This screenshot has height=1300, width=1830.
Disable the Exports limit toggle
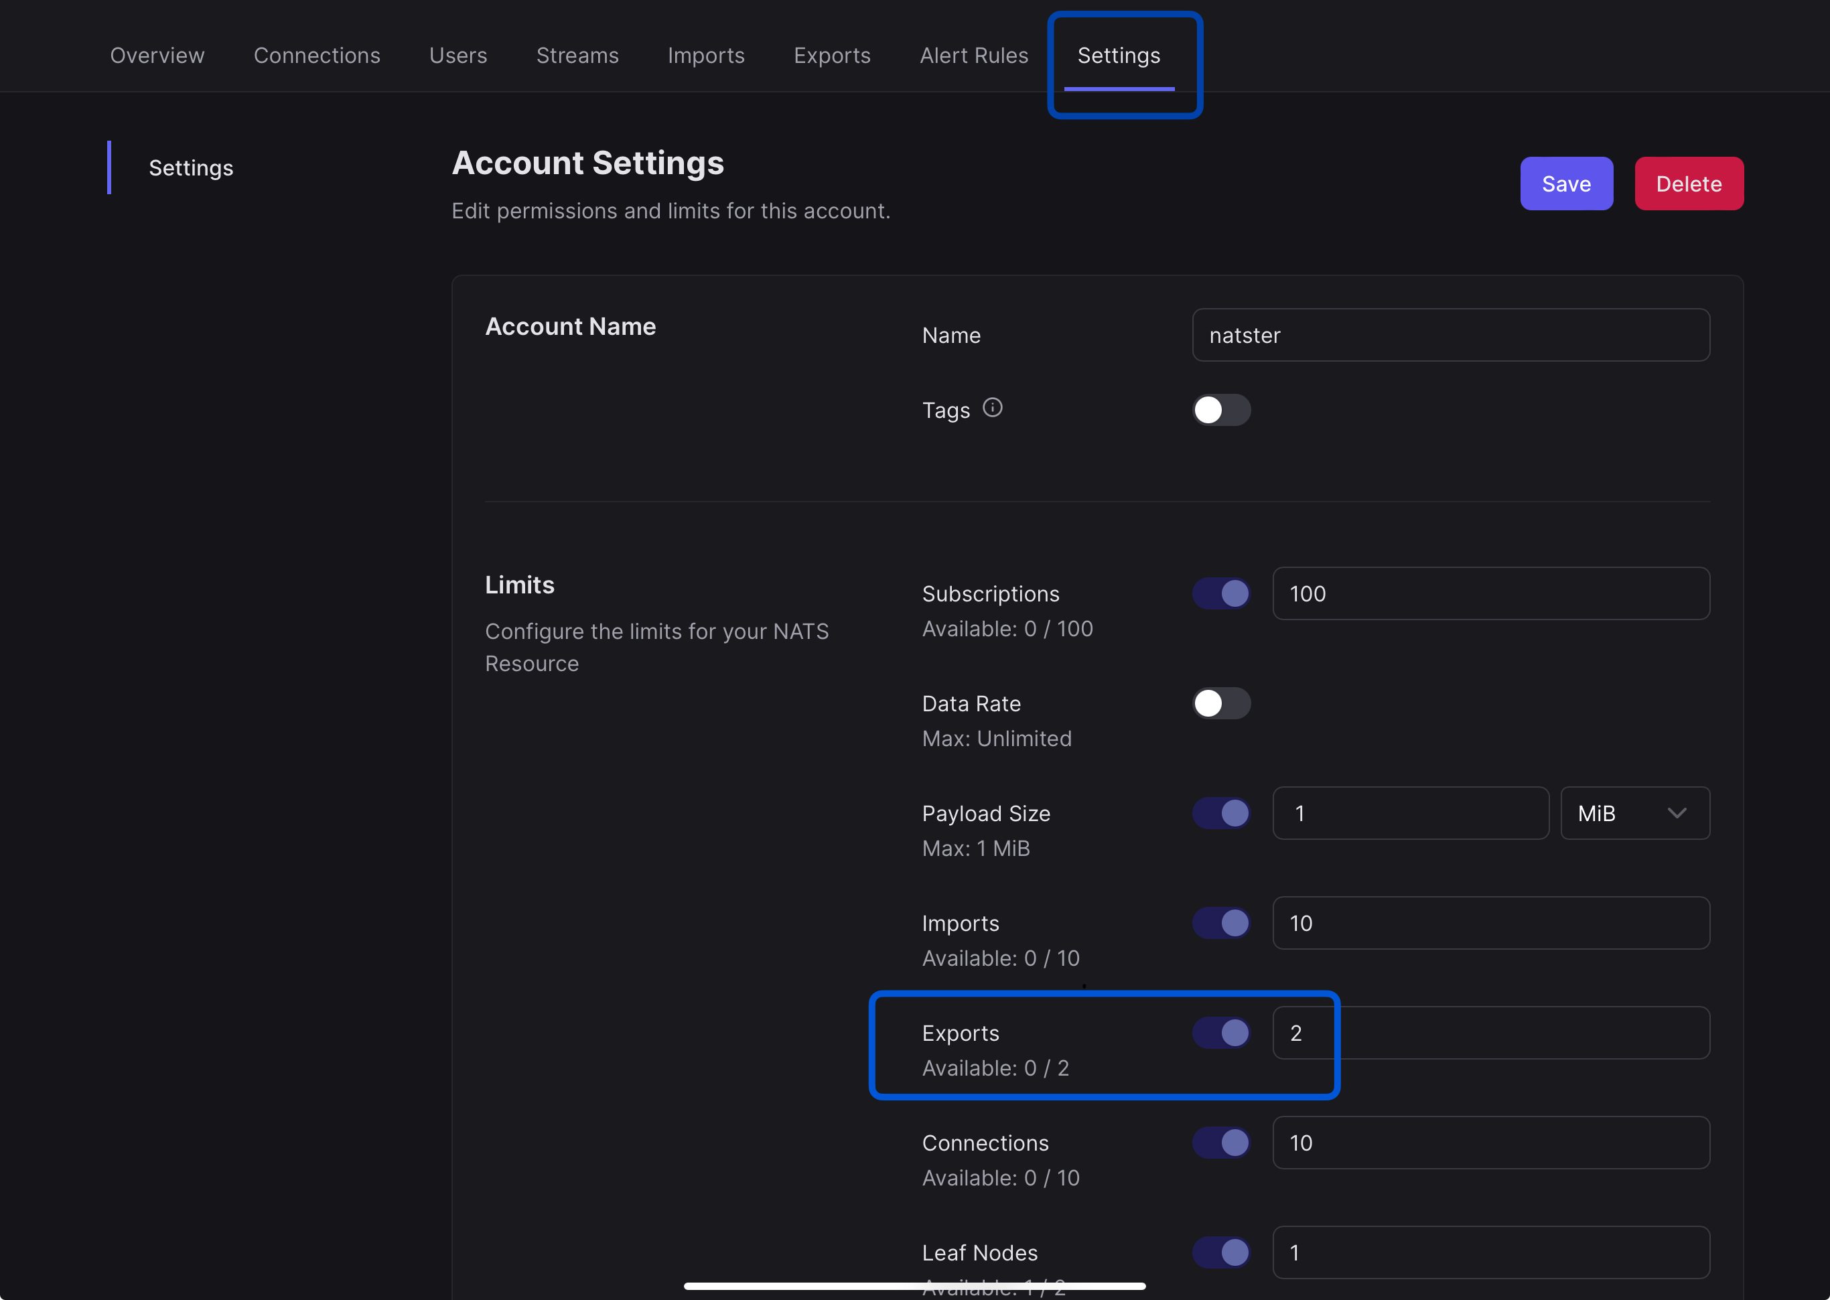[1221, 1033]
